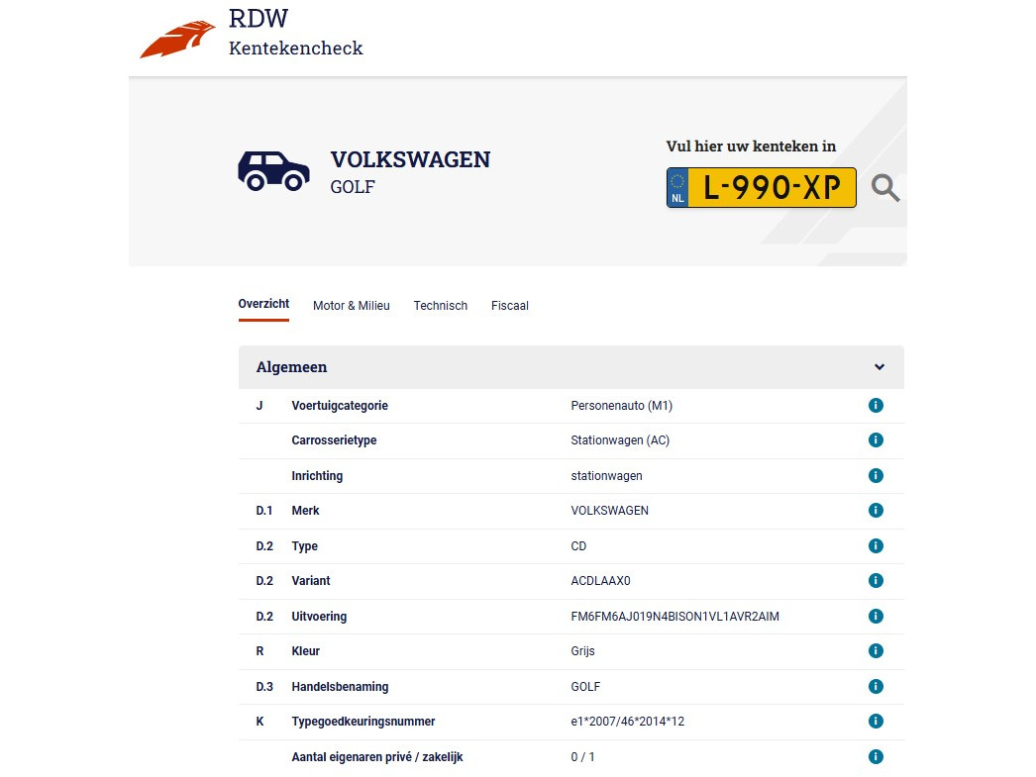The image size is (1036, 777).
Task: Click info icon for D.2 Type row
Action: (876, 546)
